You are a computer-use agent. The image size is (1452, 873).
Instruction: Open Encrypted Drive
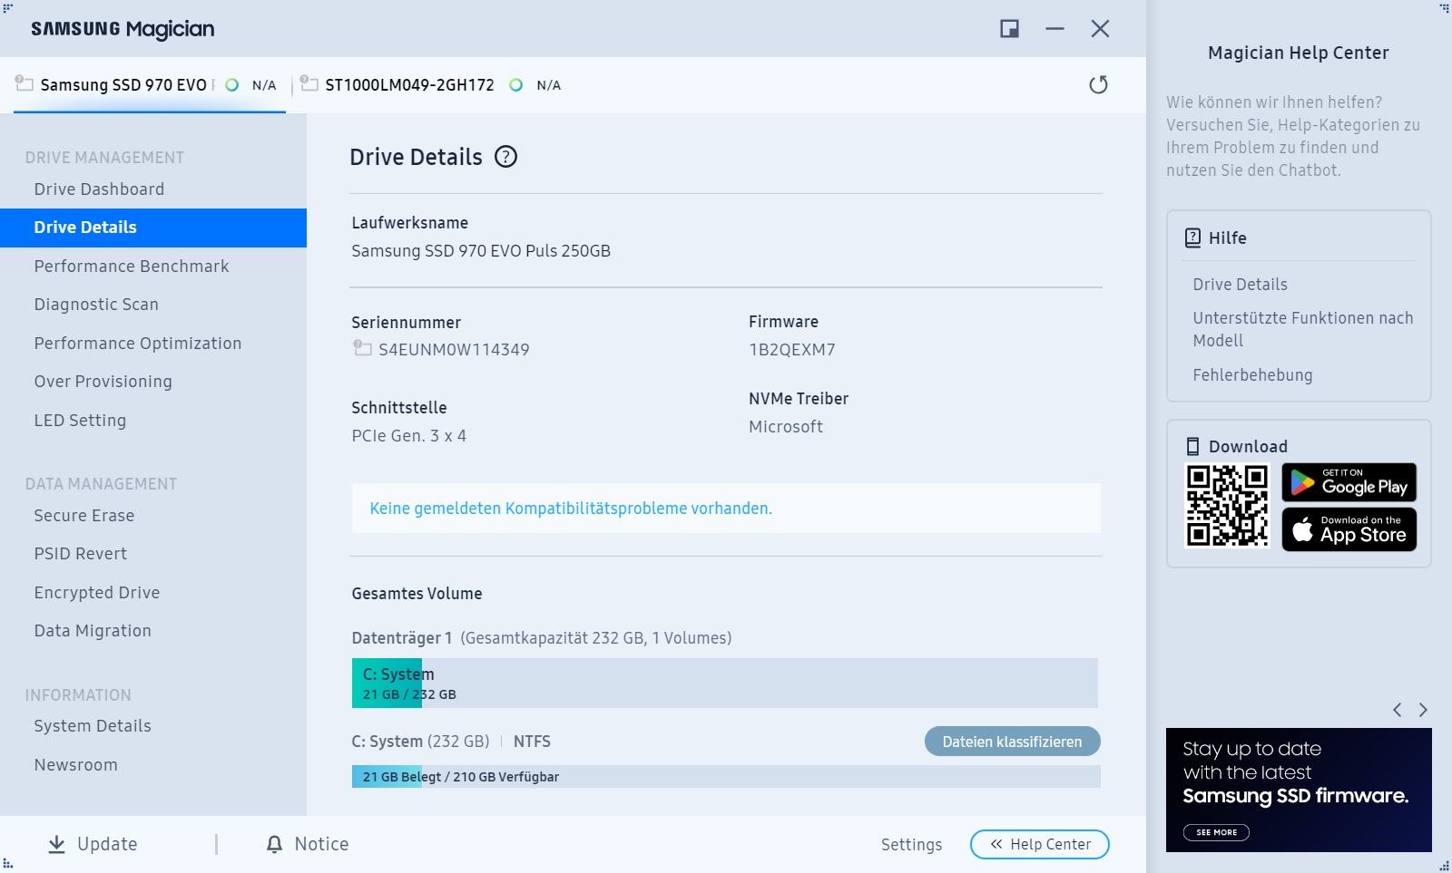97,592
